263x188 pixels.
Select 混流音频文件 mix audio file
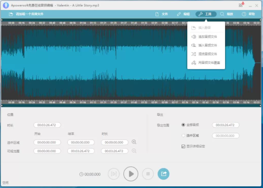tap(206, 54)
